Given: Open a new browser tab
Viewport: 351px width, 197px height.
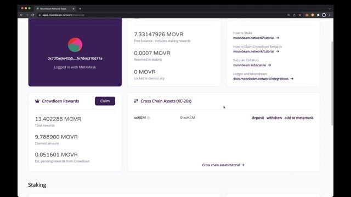Looking at the screenshot, I should point(80,9).
